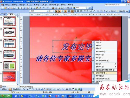Switch to Normal view icon at bottom-left
The image size is (130, 98).
(x=1, y=87)
